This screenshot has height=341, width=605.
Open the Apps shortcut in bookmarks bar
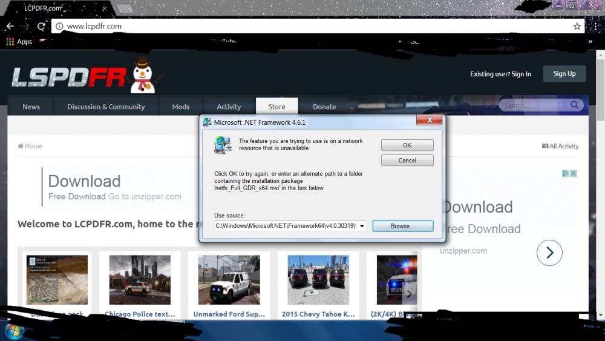pyautogui.click(x=19, y=42)
